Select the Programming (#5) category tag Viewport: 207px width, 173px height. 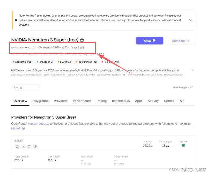coord(86,62)
